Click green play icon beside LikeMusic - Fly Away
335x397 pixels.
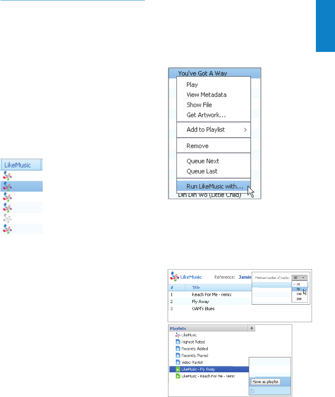point(178,369)
